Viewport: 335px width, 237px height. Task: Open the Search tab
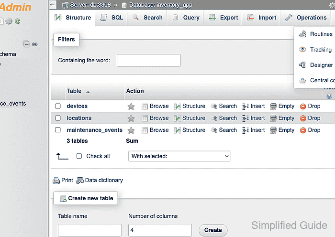(x=147, y=18)
